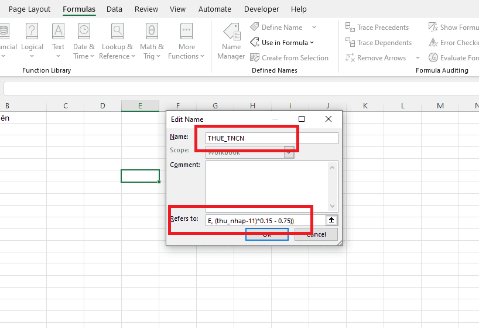This screenshot has width=479, height=328.
Task: Select column D header
Action: [x=102, y=106]
